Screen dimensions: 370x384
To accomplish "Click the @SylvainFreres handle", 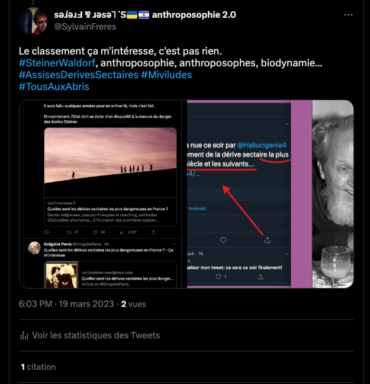I will coord(85,27).
